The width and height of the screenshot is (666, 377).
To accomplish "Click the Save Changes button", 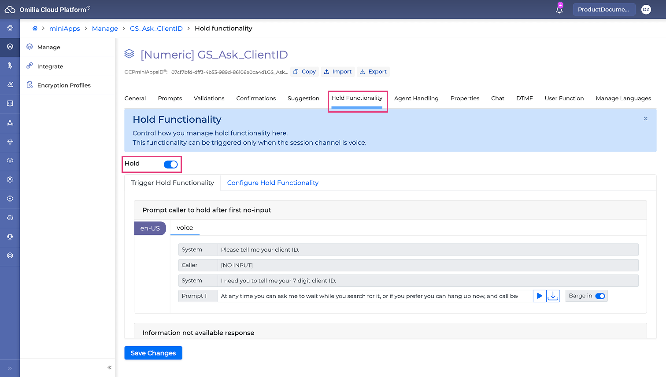I will pos(153,353).
